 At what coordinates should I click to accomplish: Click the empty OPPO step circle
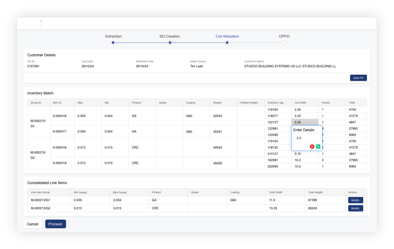click(284, 43)
